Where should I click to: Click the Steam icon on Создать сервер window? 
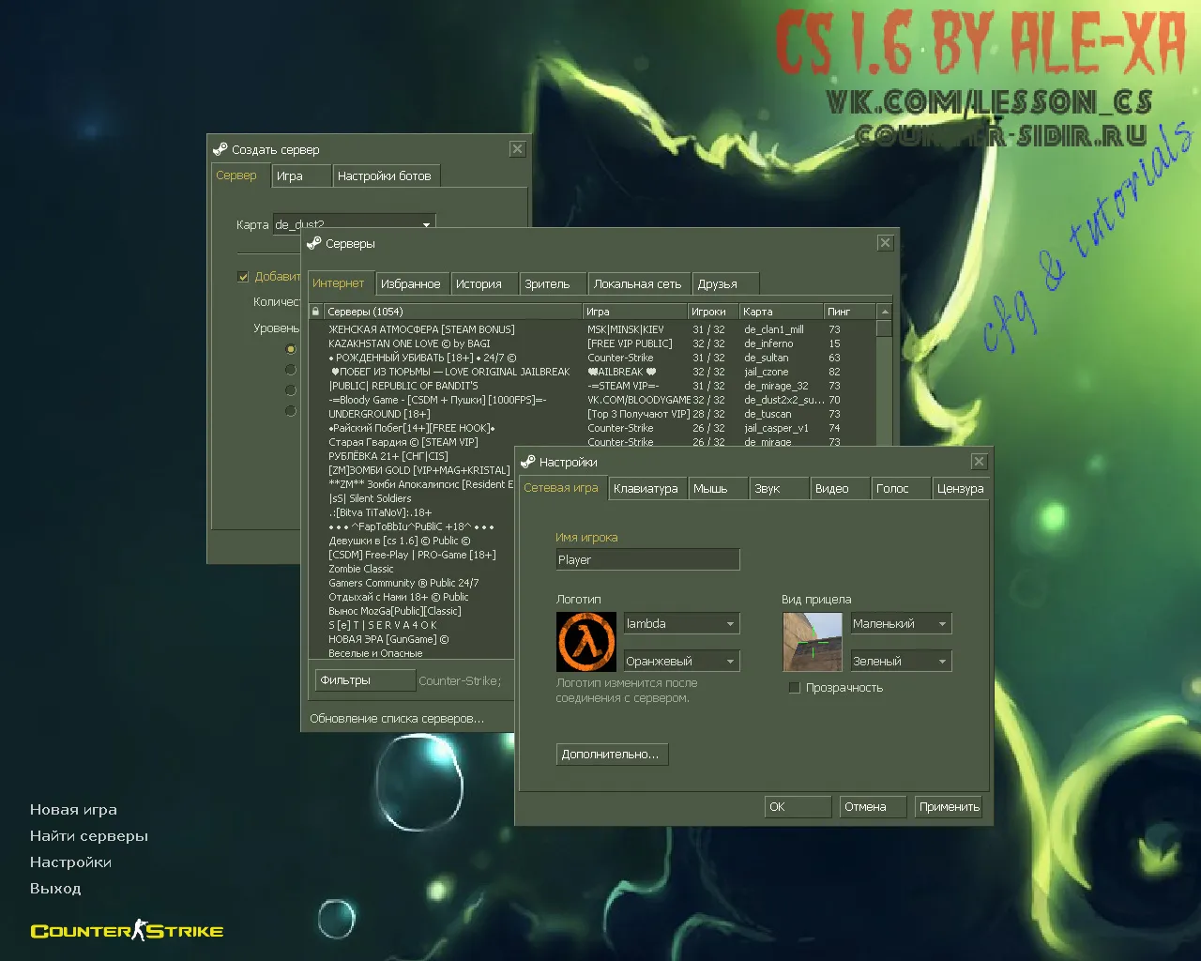(x=220, y=148)
